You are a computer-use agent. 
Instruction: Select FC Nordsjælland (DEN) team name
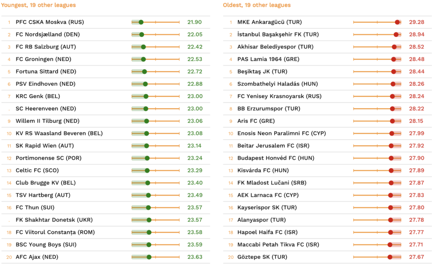(48, 35)
